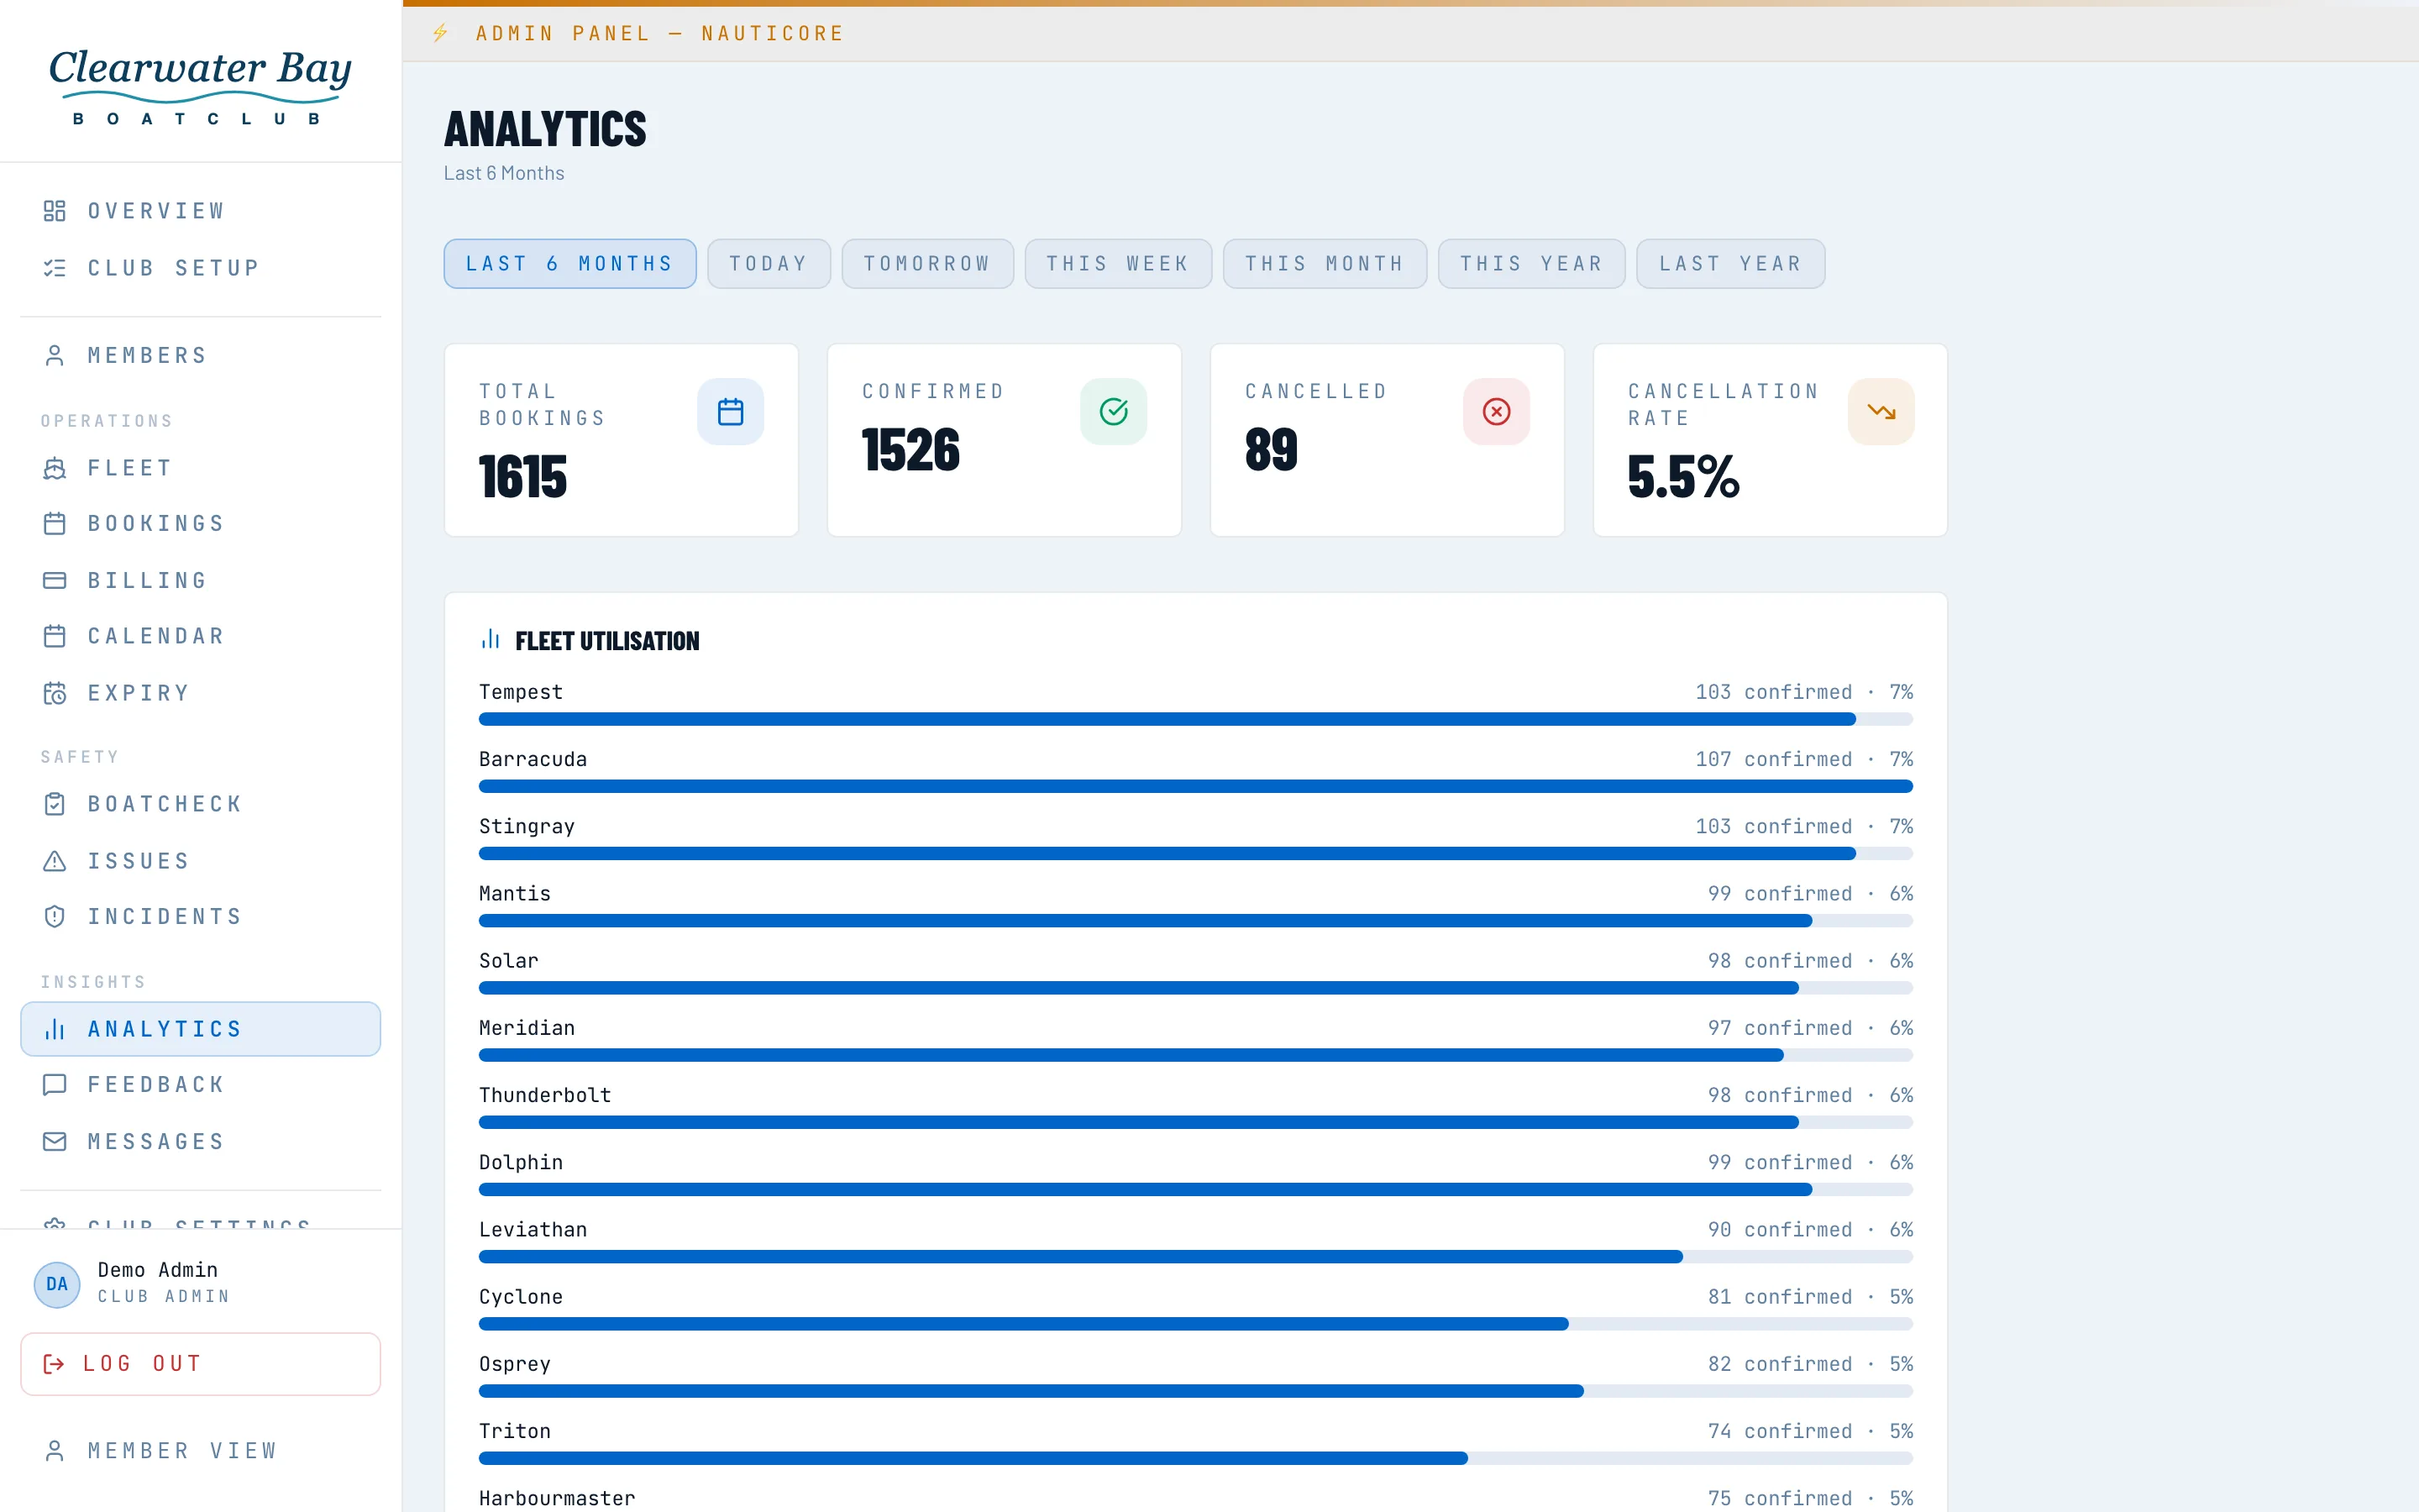2419x1512 pixels.
Task: Click the Cancelled red X icon
Action: [1497, 411]
